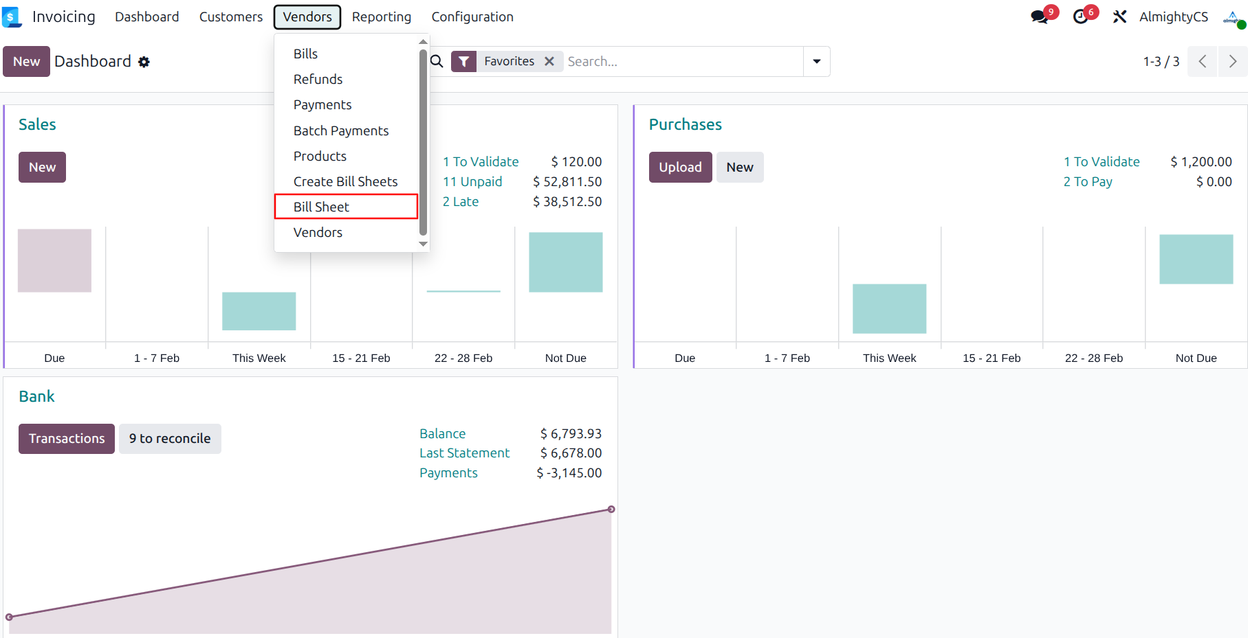Click the Upload button in Purchases

click(679, 168)
